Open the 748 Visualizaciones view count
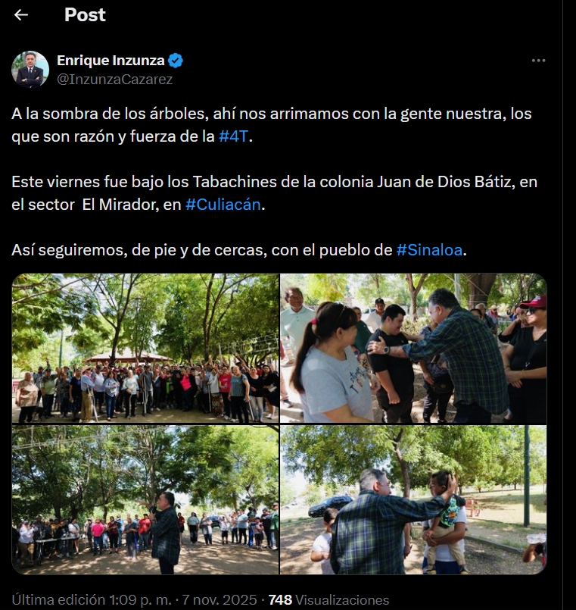Image resolution: width=576 pixels, height=610 pixels. pos(328,599)
